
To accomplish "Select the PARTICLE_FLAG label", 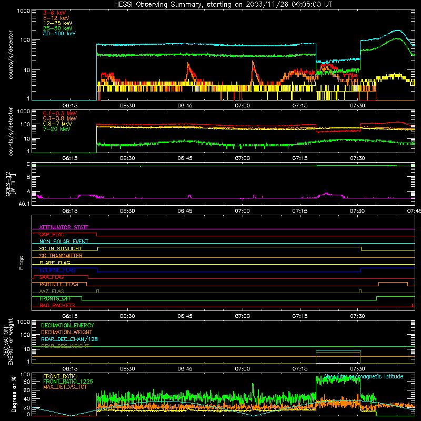I will (x=59, y=284).
